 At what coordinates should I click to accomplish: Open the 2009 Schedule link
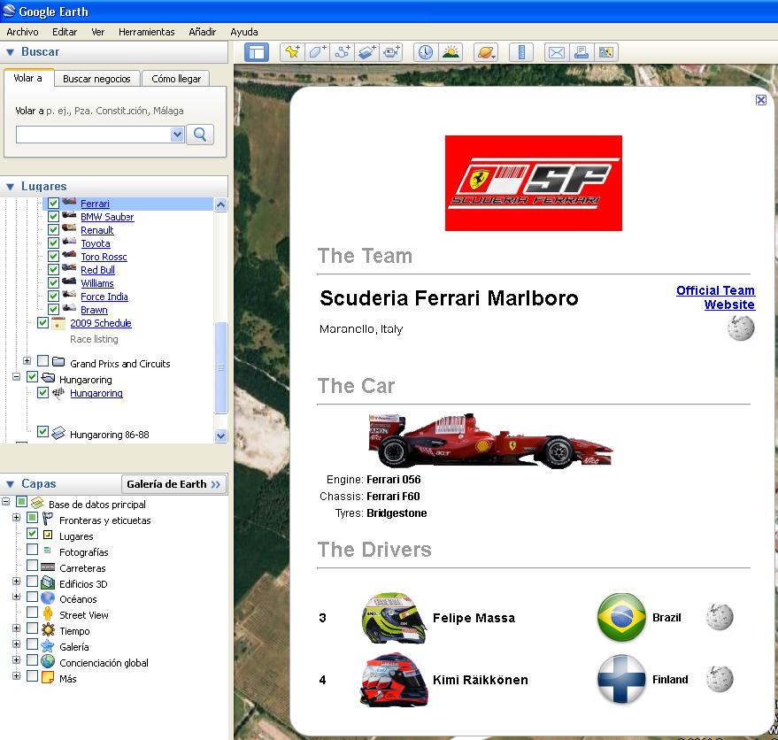point(101,323)
